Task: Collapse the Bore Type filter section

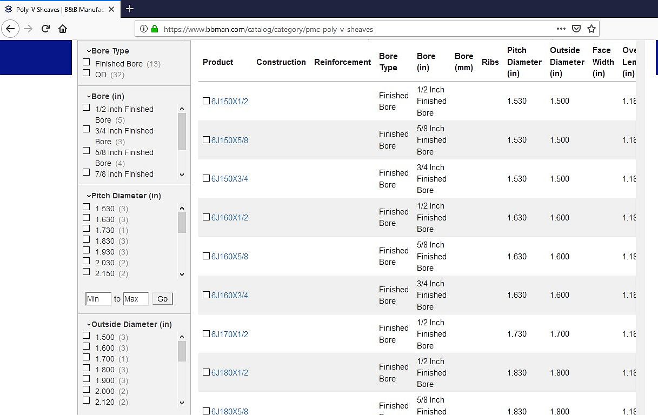Action: coord(108,51)
